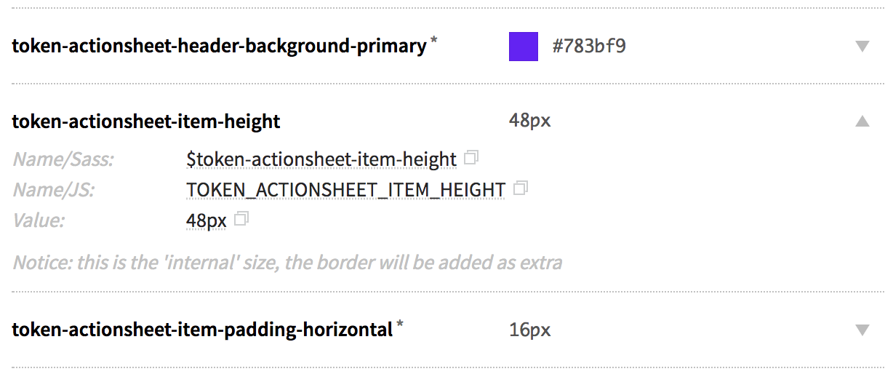The height and width of the screenshot is (374, 893).
Task: Copy the Sass variable name icon
Action: pyautogui.click(x=471, y=158)
